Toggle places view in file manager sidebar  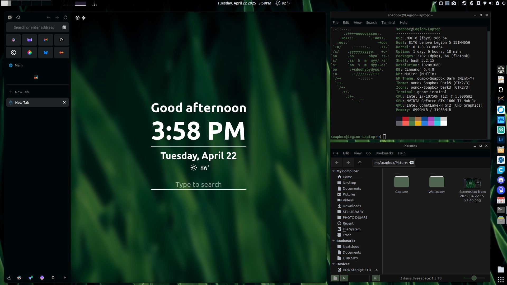335,278
